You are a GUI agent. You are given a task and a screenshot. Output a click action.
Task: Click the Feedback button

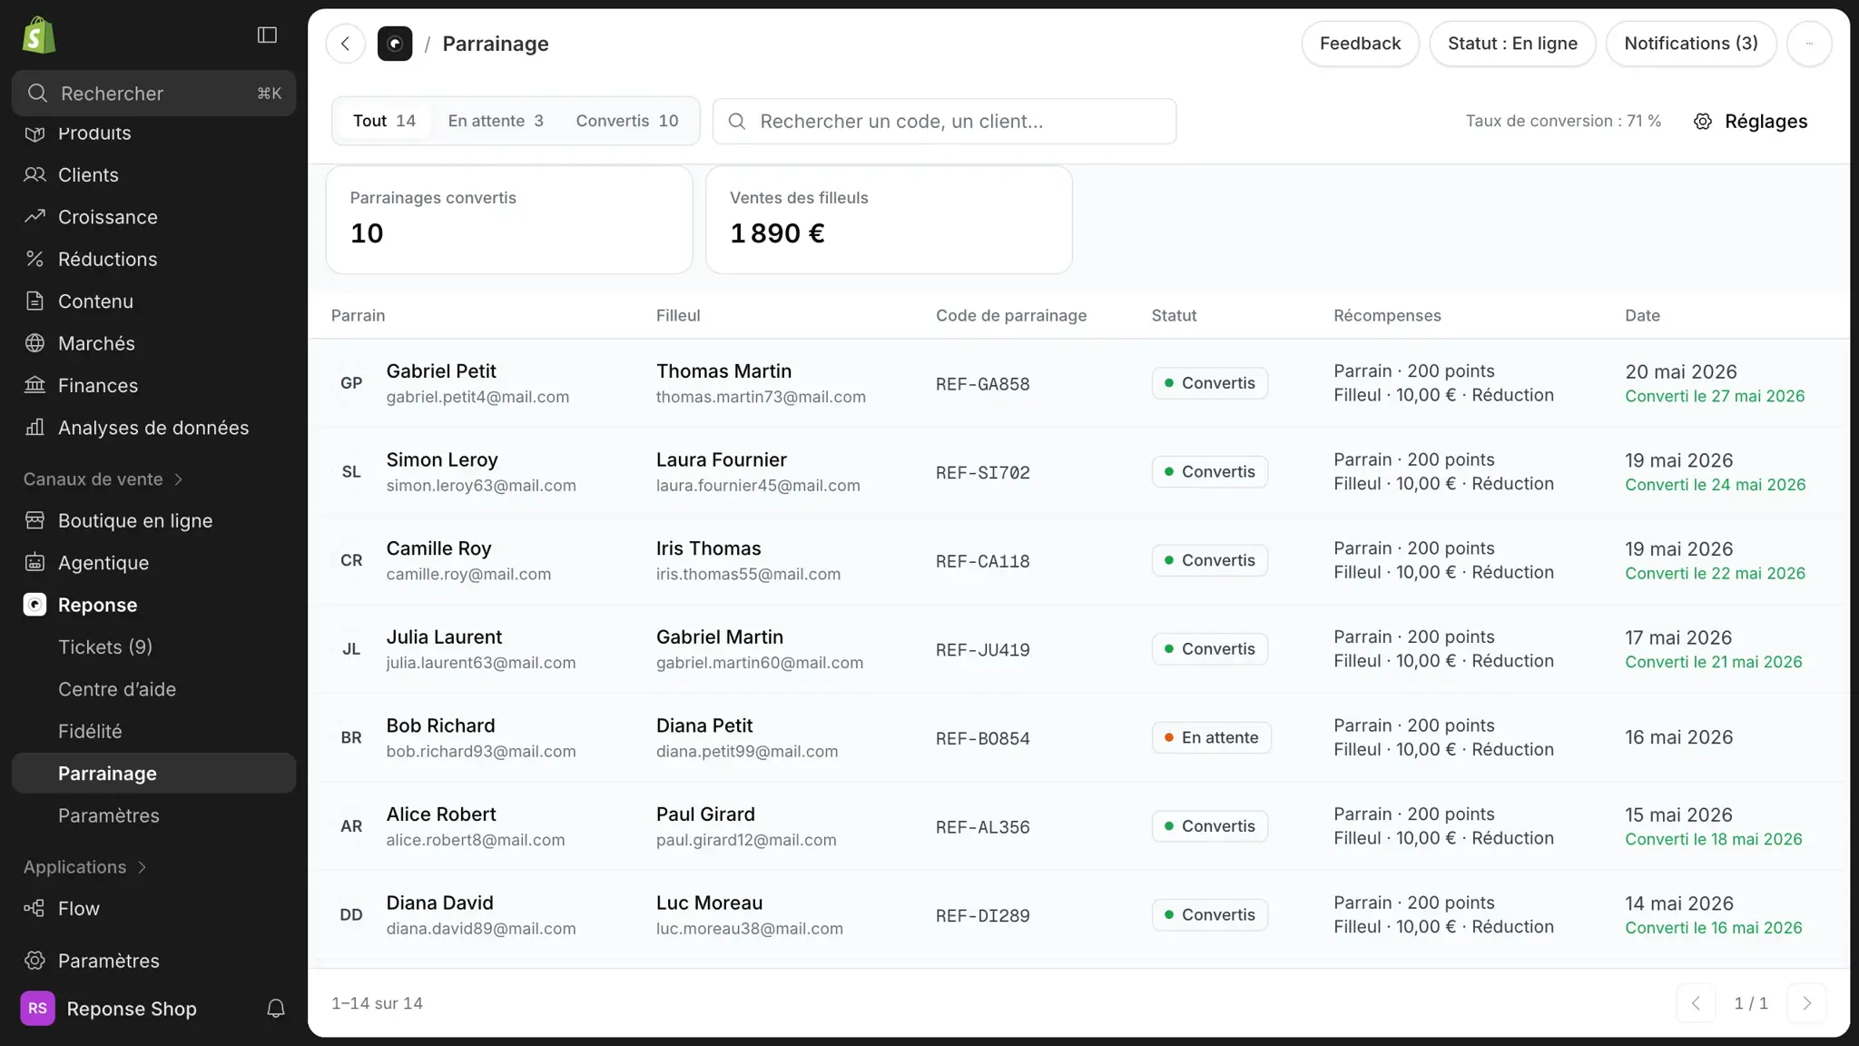[x=1360, y=44]
